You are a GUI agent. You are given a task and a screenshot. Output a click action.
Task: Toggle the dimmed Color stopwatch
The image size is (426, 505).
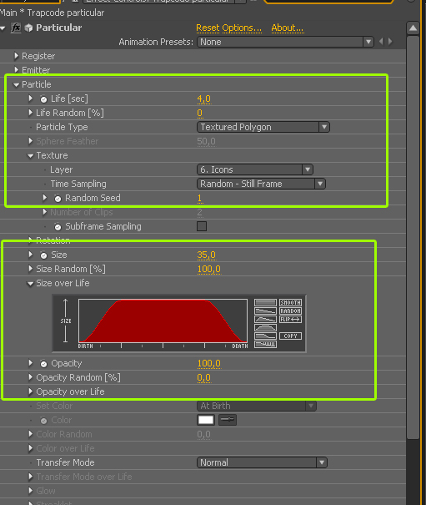tap(43, 421)
